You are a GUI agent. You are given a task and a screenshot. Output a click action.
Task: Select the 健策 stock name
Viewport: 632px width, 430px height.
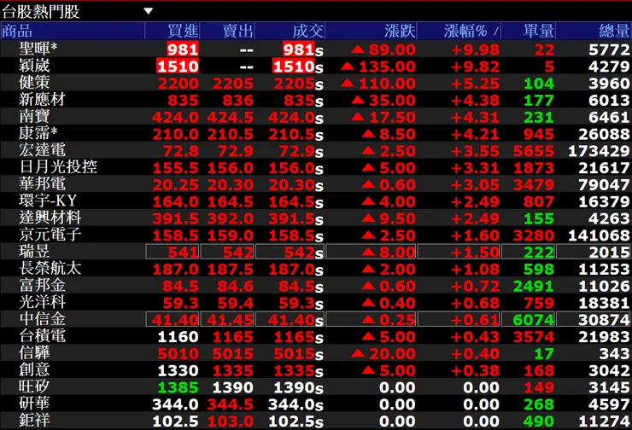[x=34, y=83]
